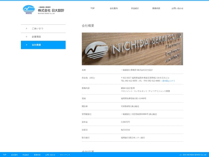Open 作品紹介 in the footer bar
The image size is (209, 157).
click(26, 155)
